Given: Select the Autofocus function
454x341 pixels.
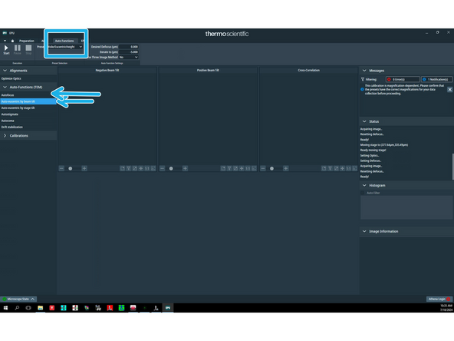Looking at the screenshot, I should tap(28, 95).
